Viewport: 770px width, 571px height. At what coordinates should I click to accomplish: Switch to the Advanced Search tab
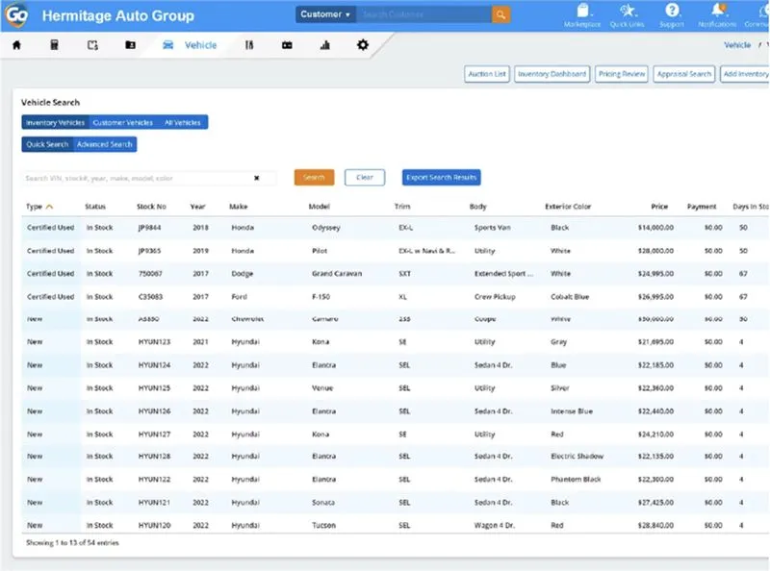105,144
